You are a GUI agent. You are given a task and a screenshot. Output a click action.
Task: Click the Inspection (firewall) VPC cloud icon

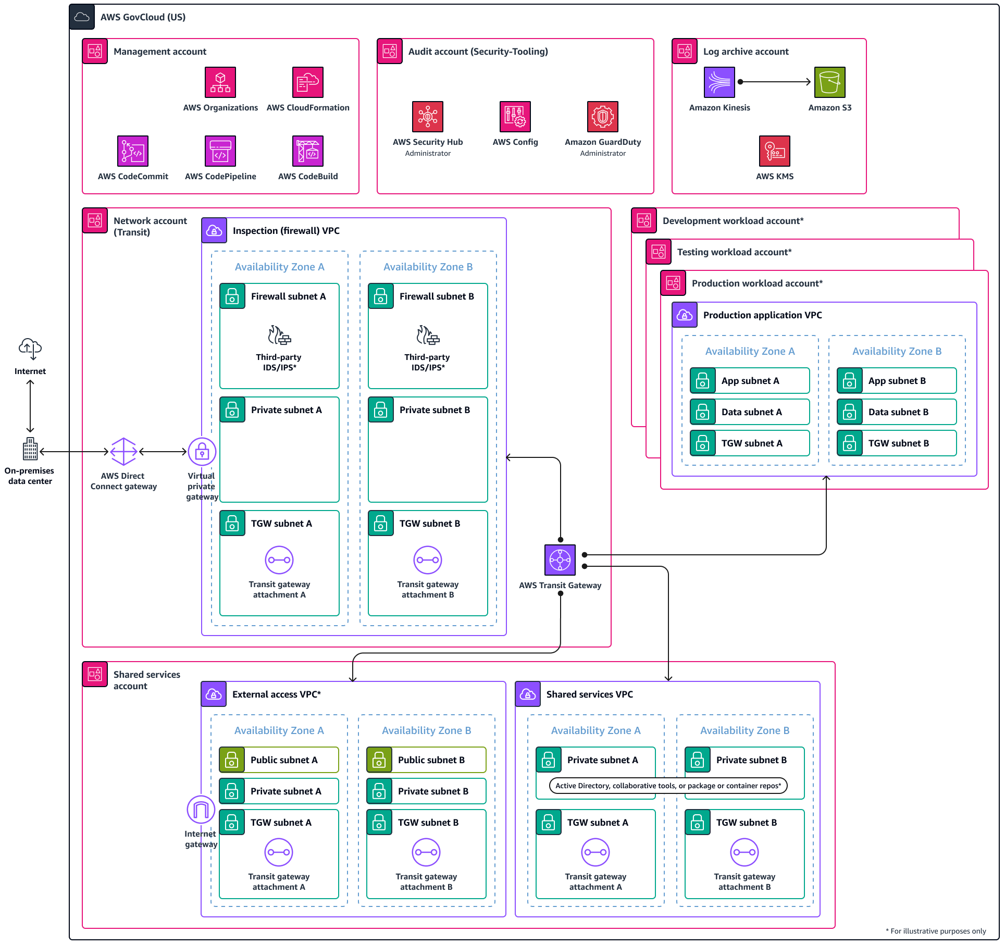pos(214,231)
